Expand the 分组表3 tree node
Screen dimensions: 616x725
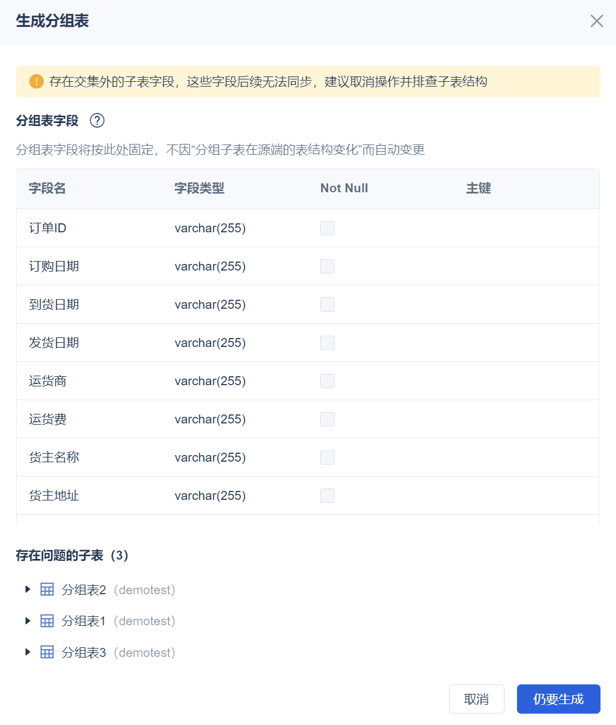click(x=27, y=652)
